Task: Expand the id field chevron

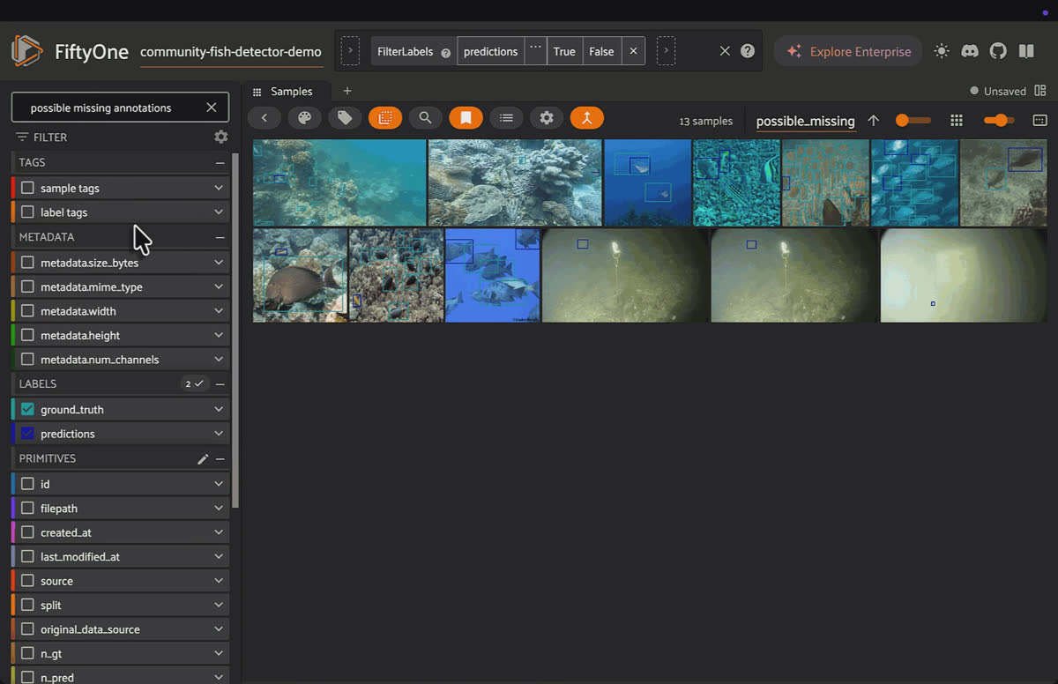Action: [219, 484]
